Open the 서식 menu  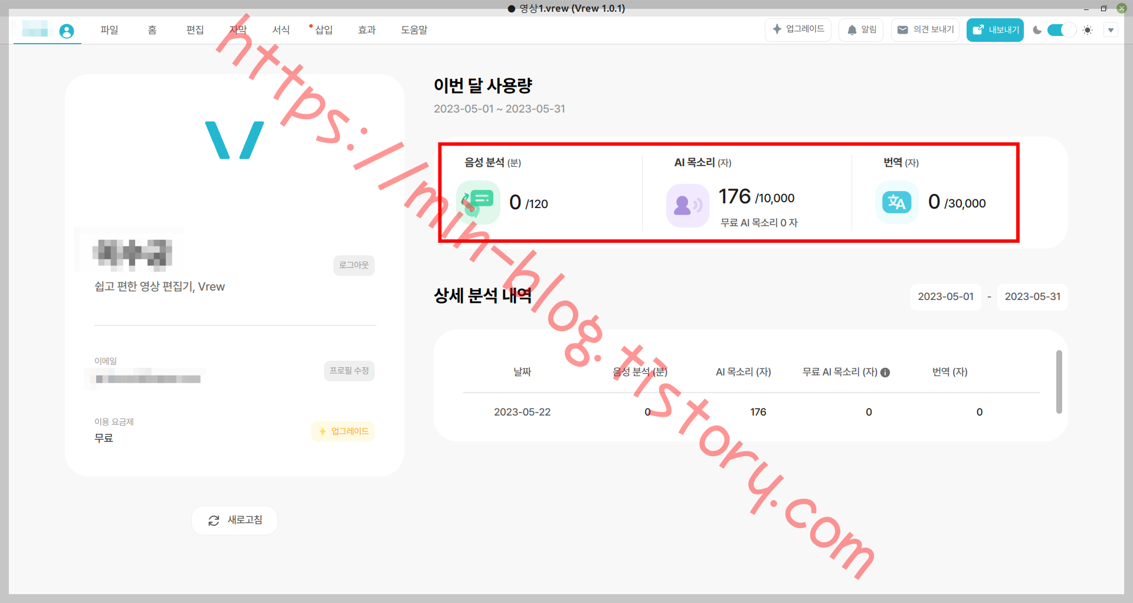pyautogui.click(x=281, y=30)
